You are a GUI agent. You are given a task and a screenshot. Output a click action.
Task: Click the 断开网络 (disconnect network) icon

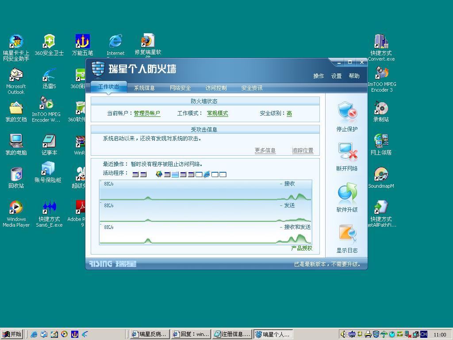click(347, 151)
